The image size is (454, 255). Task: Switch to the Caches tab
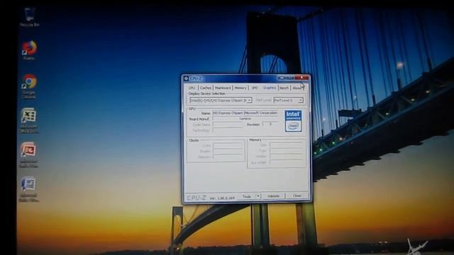pos(206,88)
